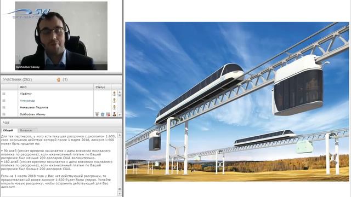
Task: Toggle the checkbox next to Sukhodoev Alexey
Action: (4, 114)
